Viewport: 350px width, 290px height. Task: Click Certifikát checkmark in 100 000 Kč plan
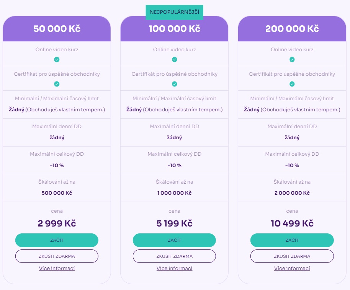tap(174, 84)
